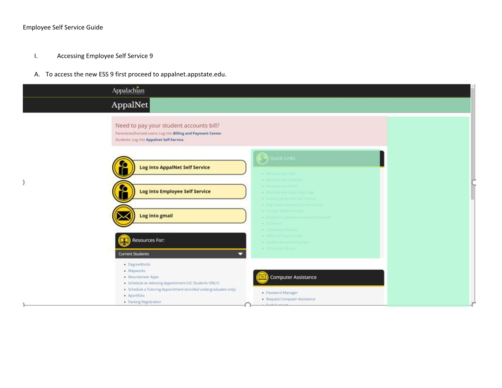Follow the Billing and Payment Center link
The height and width of the screenshot is (388, 502).
(x=197, y=133)
